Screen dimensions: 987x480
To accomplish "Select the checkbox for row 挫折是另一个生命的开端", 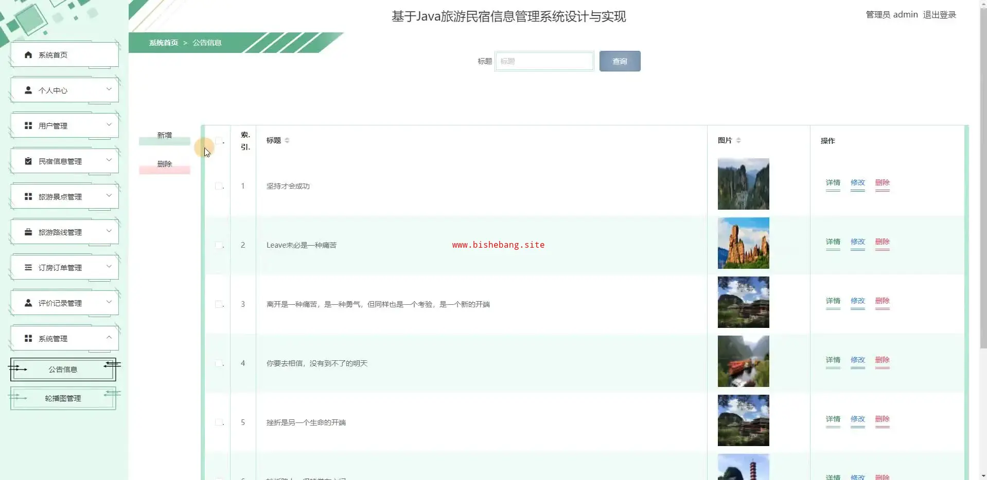I will (219, 422).
